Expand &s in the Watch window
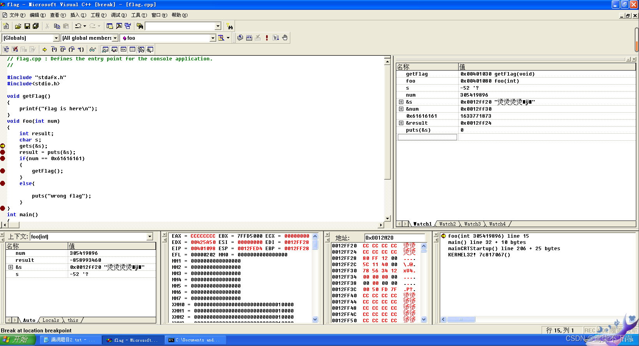Screen dimensions: 639x346 401,102
